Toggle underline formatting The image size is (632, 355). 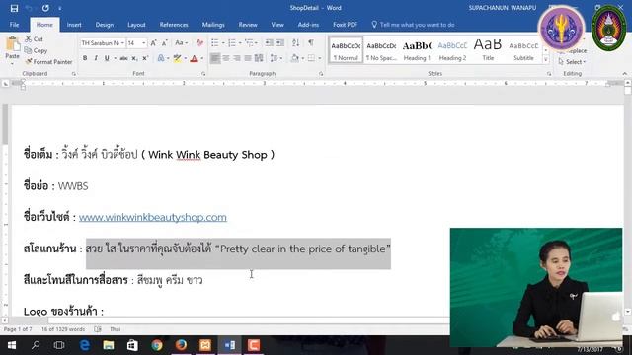point(107,59)
